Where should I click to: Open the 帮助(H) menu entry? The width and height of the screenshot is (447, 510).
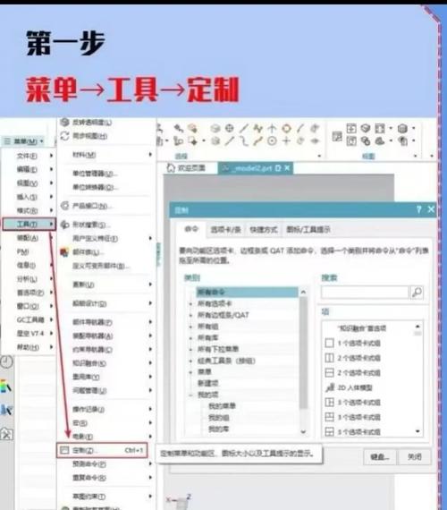(x=29, y=347)
